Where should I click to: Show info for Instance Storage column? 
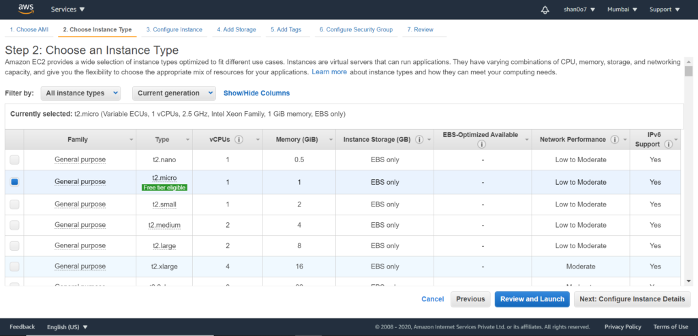tap(419, 139)
